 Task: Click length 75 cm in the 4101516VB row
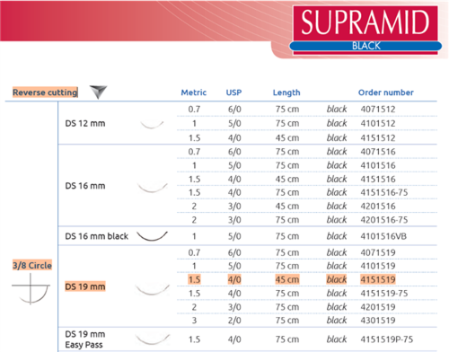[x=287, y=236]
